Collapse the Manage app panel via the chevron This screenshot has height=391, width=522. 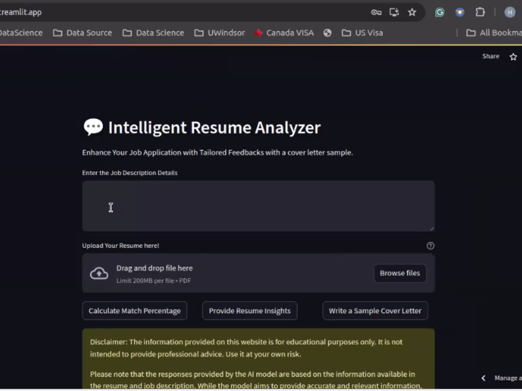point(483,378)
